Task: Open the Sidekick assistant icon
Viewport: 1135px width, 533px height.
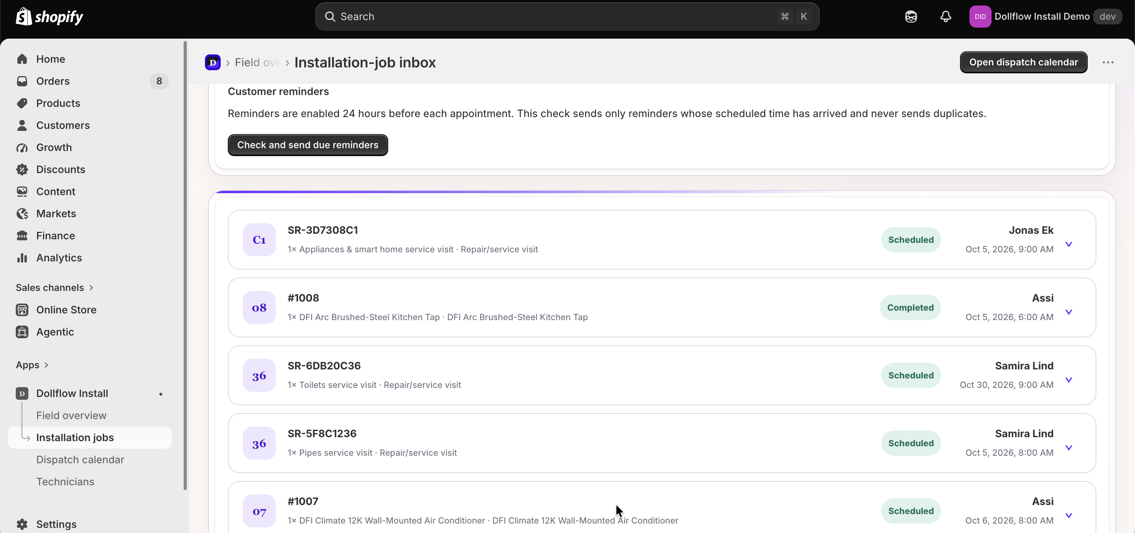Action: [911, 17]
